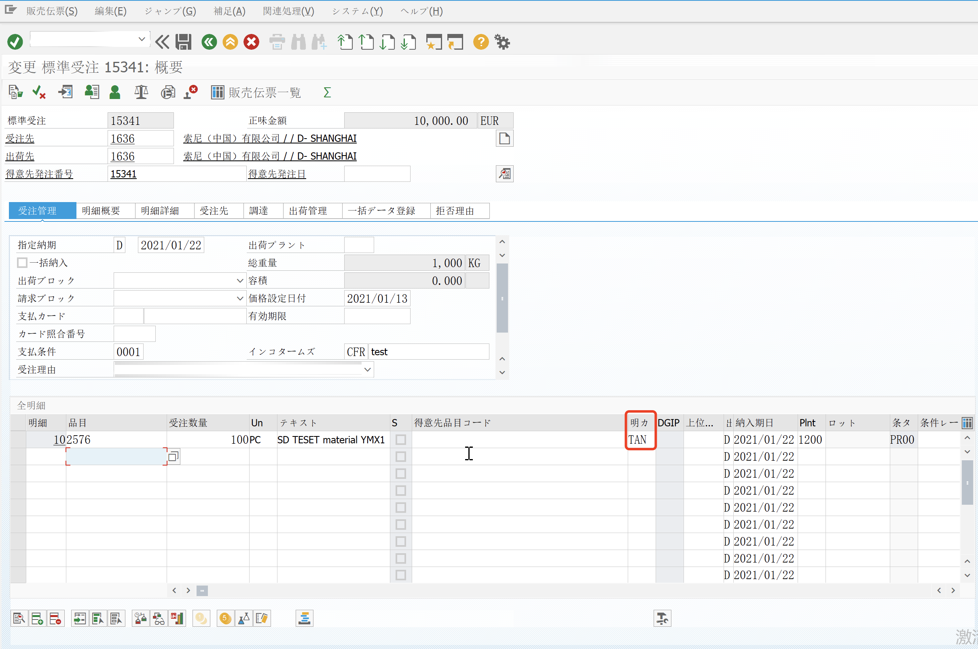Click the yellow Exit up-arrow icon
978x649 pixels.
[230, 42]
